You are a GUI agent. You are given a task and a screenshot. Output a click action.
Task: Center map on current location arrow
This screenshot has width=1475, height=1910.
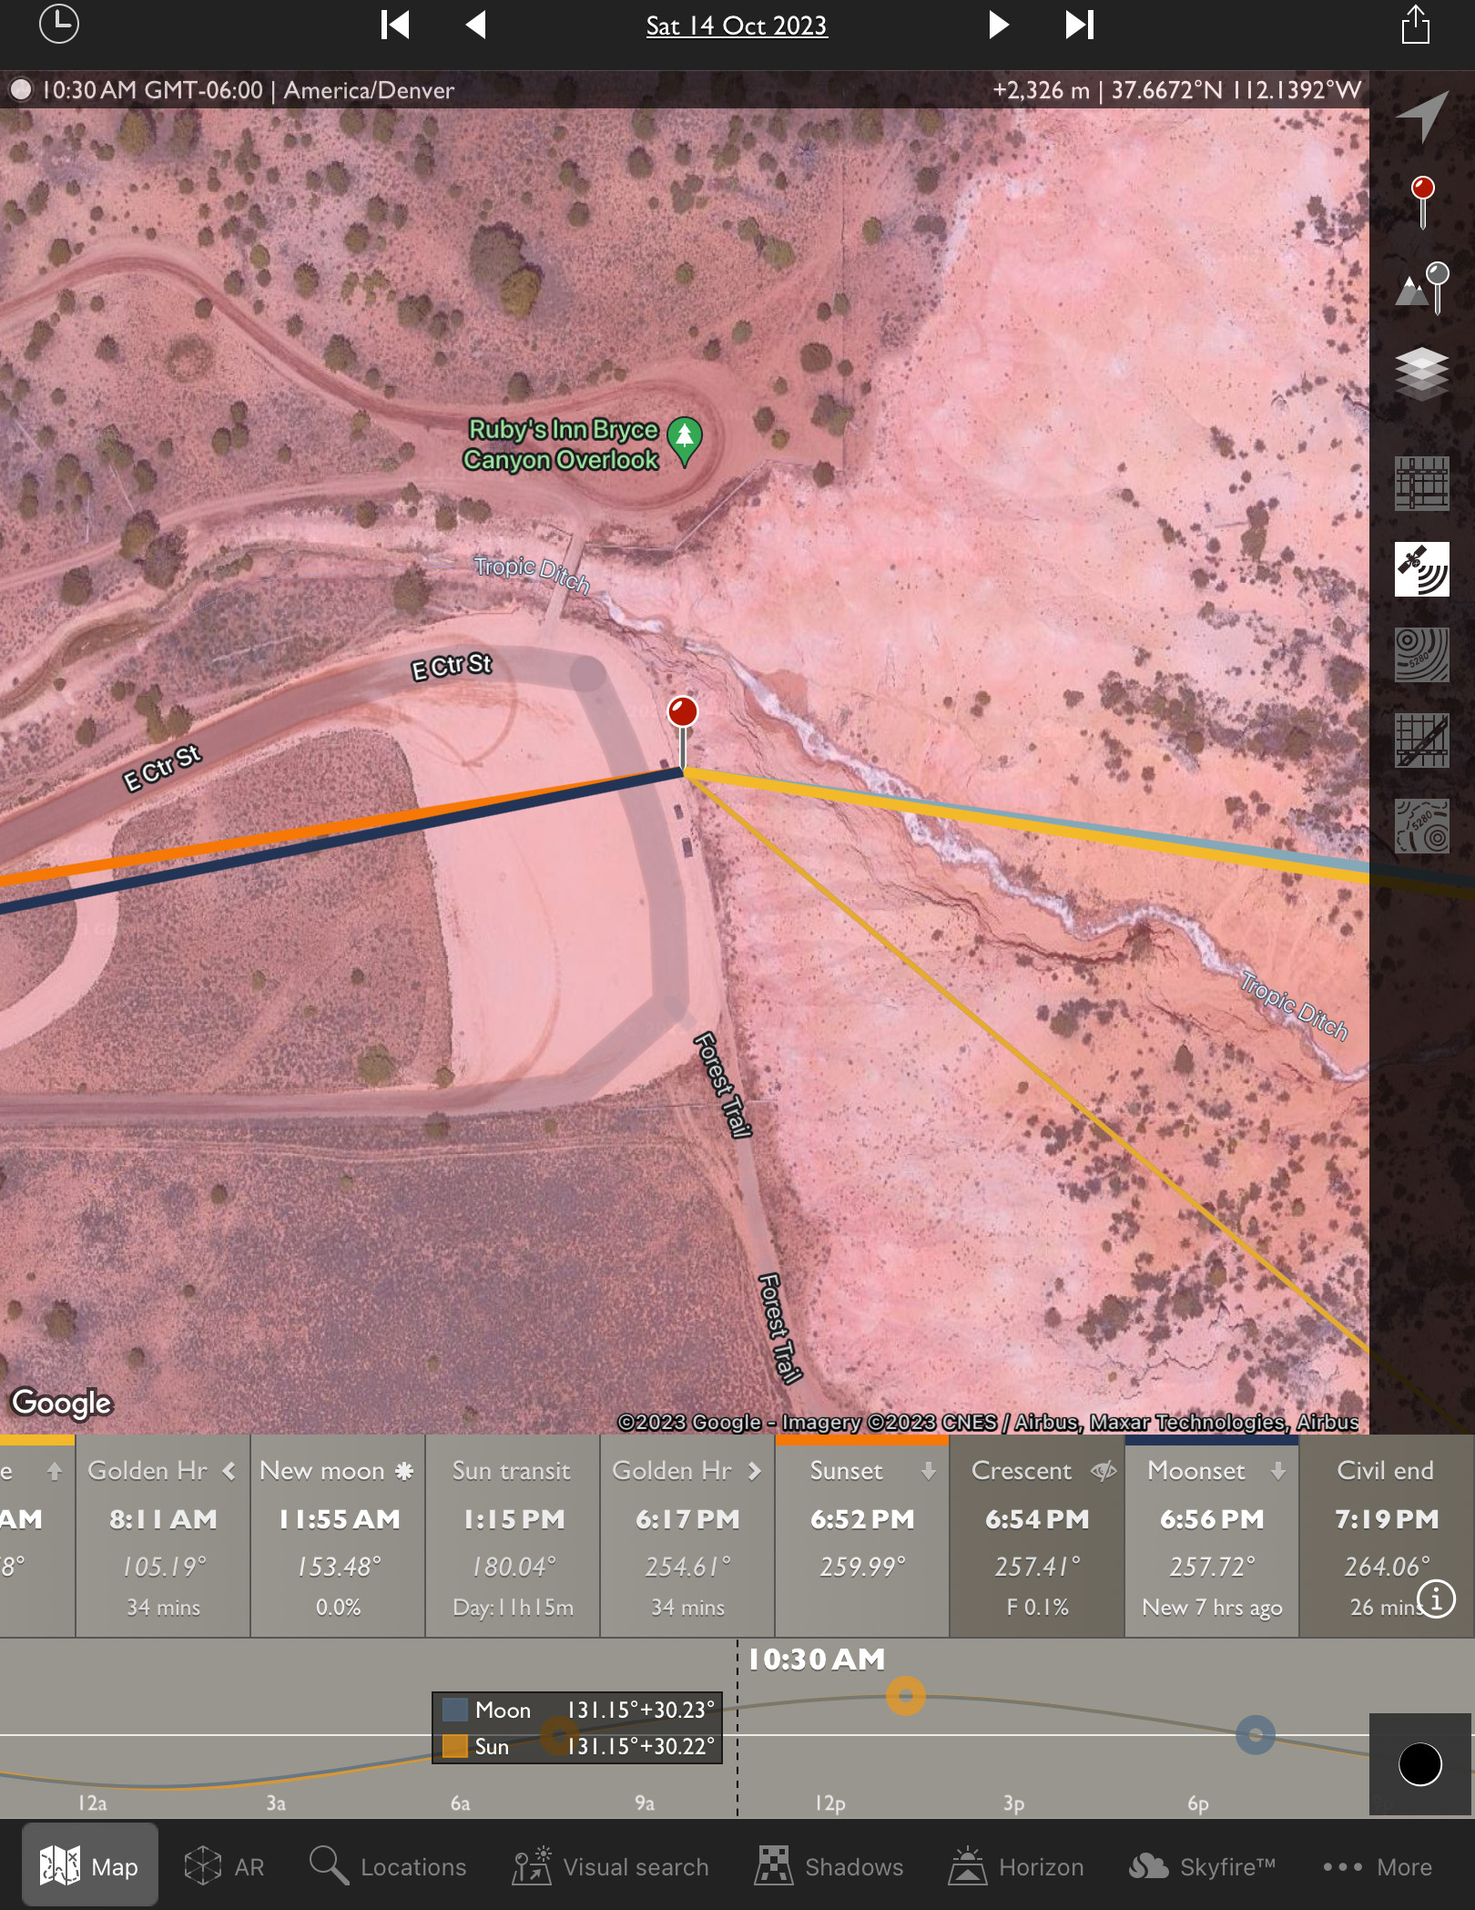click(1421, 115)
